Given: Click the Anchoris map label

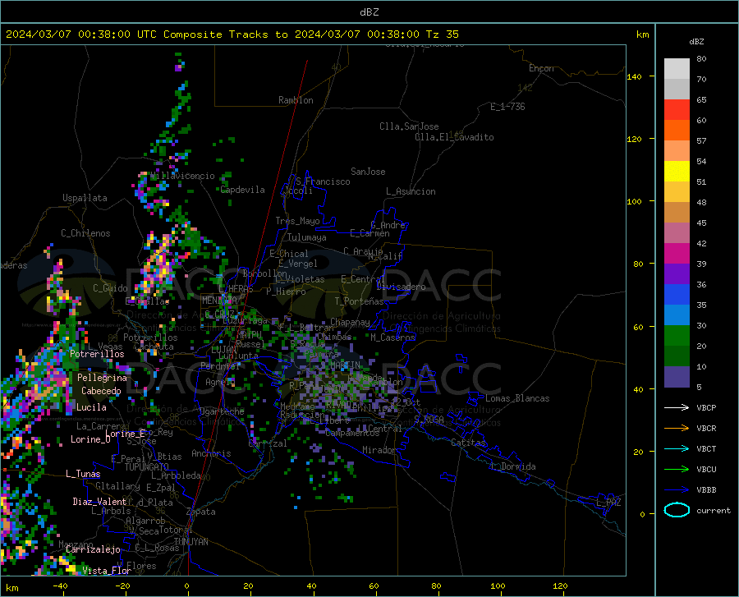Looking at the screenshot, I should point(211,454).
